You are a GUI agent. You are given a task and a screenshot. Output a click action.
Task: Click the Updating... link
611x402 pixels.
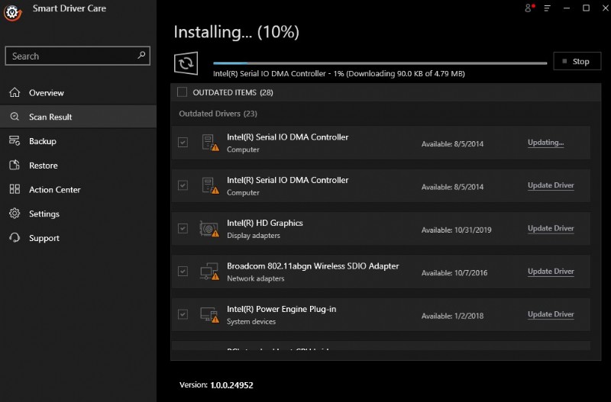pos(545,143)
